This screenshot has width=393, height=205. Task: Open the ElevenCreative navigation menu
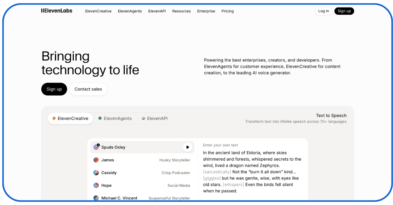[98, 11]
